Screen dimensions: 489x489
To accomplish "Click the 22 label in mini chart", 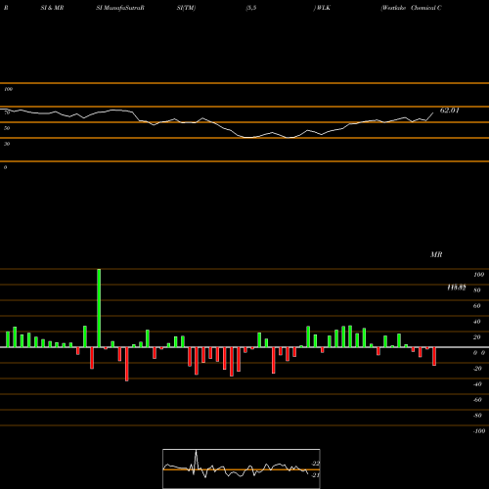I will [x=316, y=464].
